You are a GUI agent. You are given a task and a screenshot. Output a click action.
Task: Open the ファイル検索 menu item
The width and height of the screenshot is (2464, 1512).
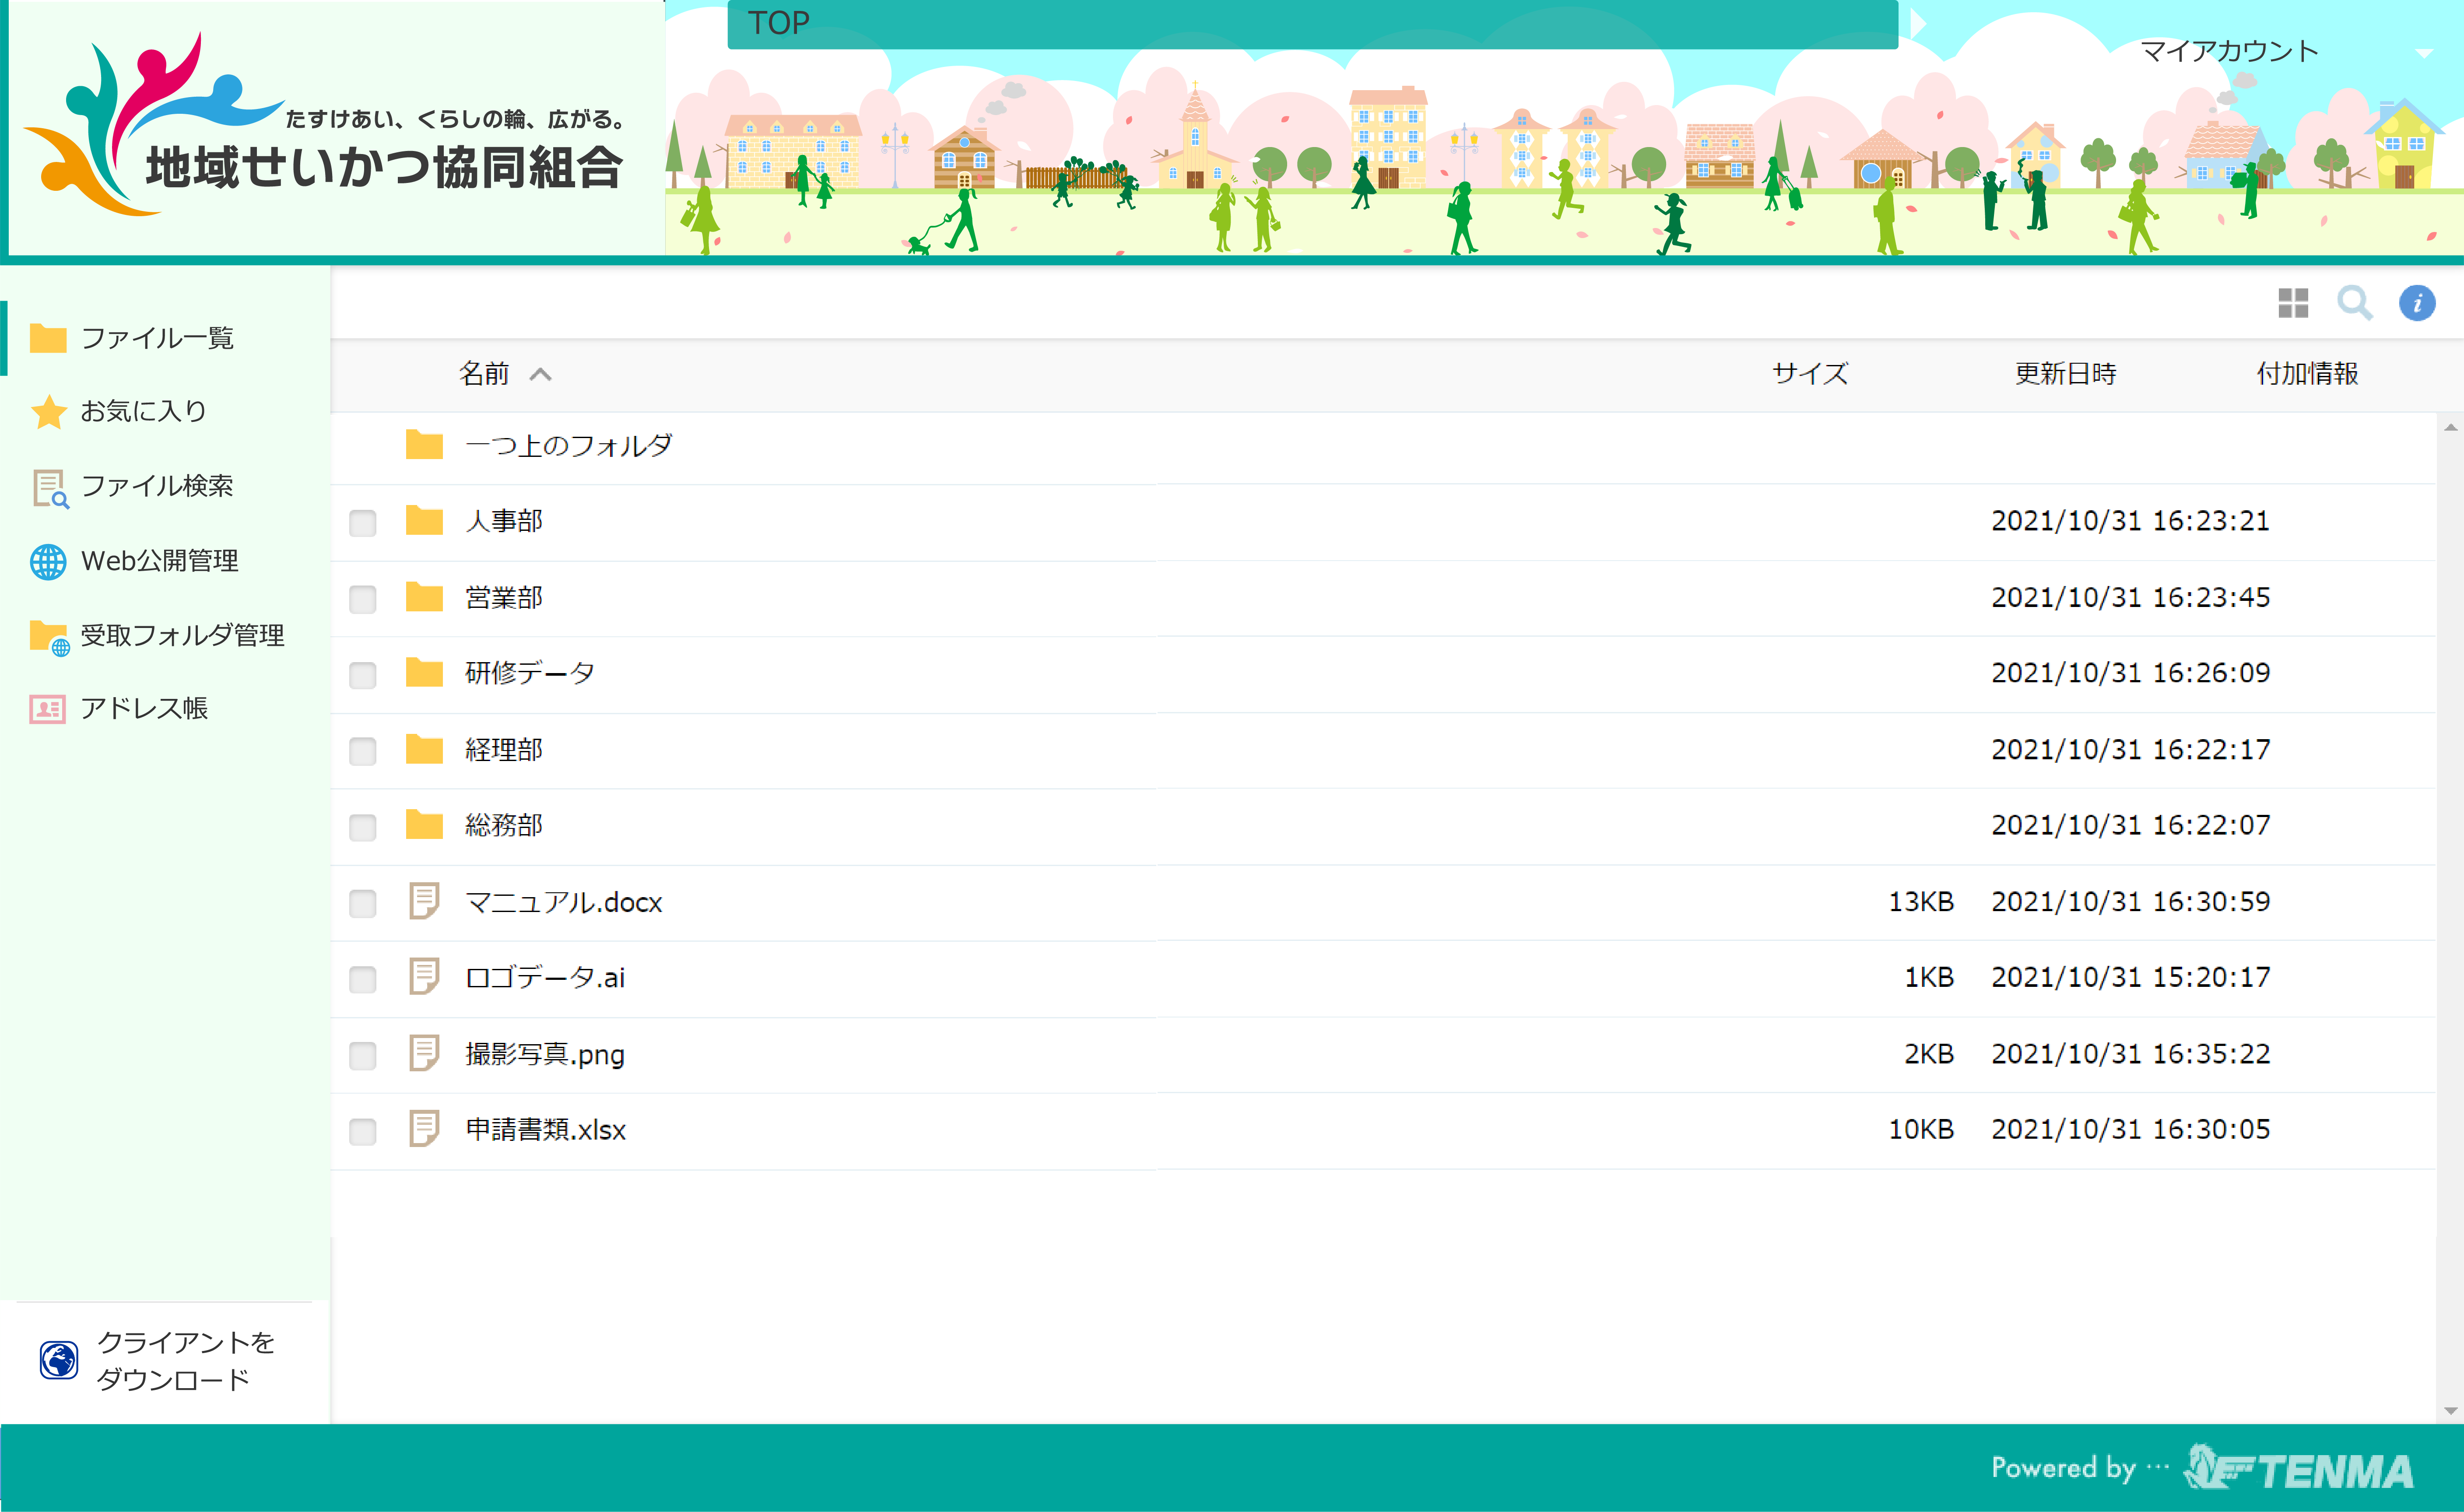165,486
